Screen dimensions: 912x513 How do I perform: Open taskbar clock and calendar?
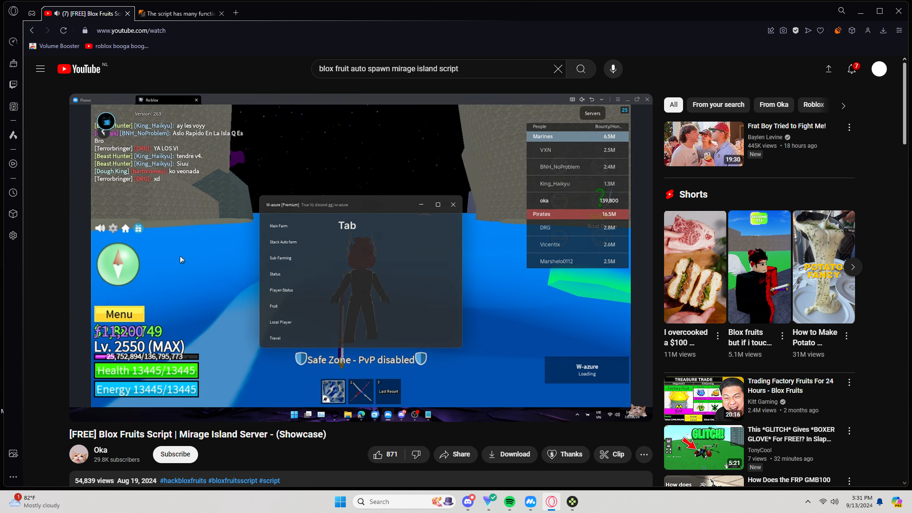tap(859, 502)
